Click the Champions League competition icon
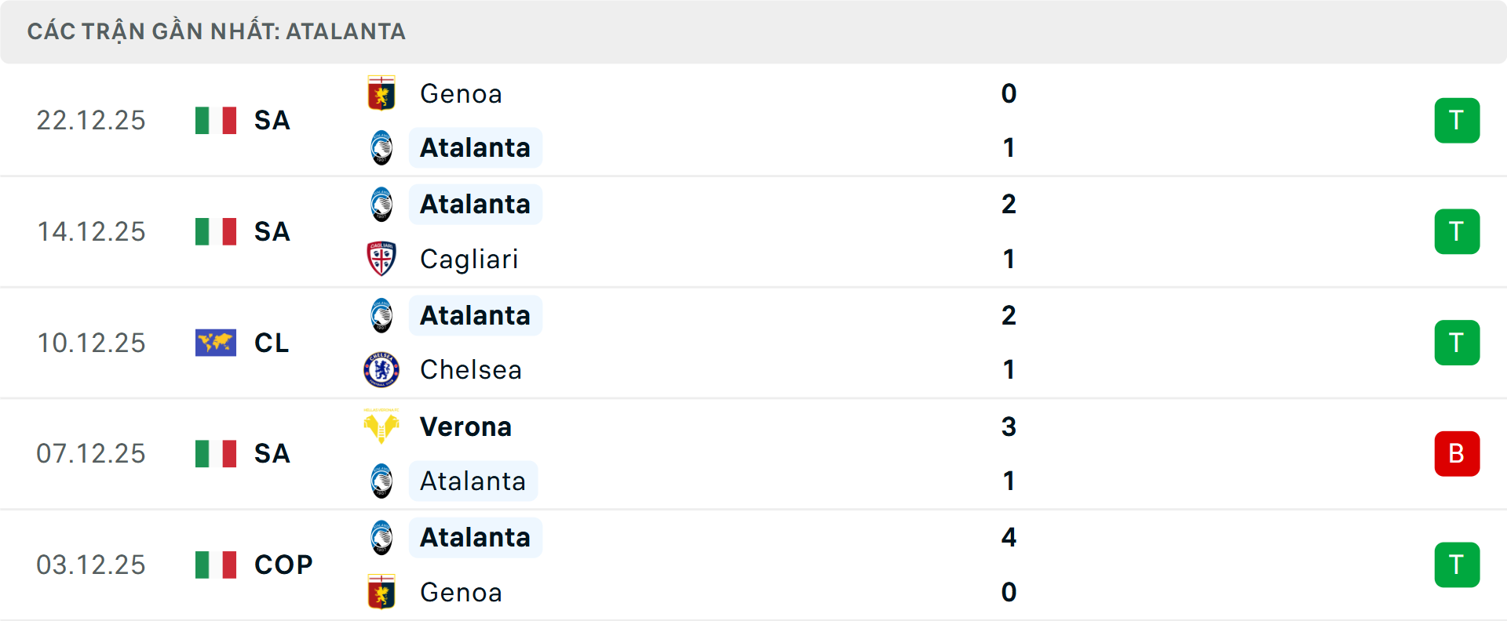 coord(215,343)
